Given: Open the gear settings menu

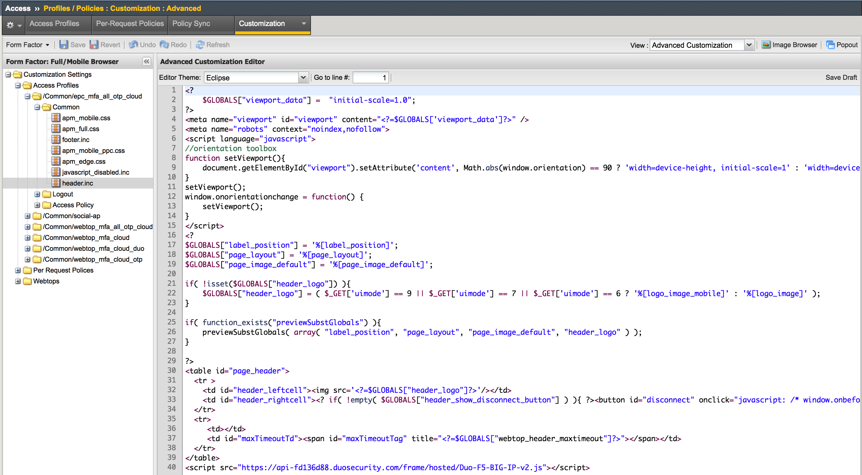Looking at the screenshot, I should [x=13, y=25].
